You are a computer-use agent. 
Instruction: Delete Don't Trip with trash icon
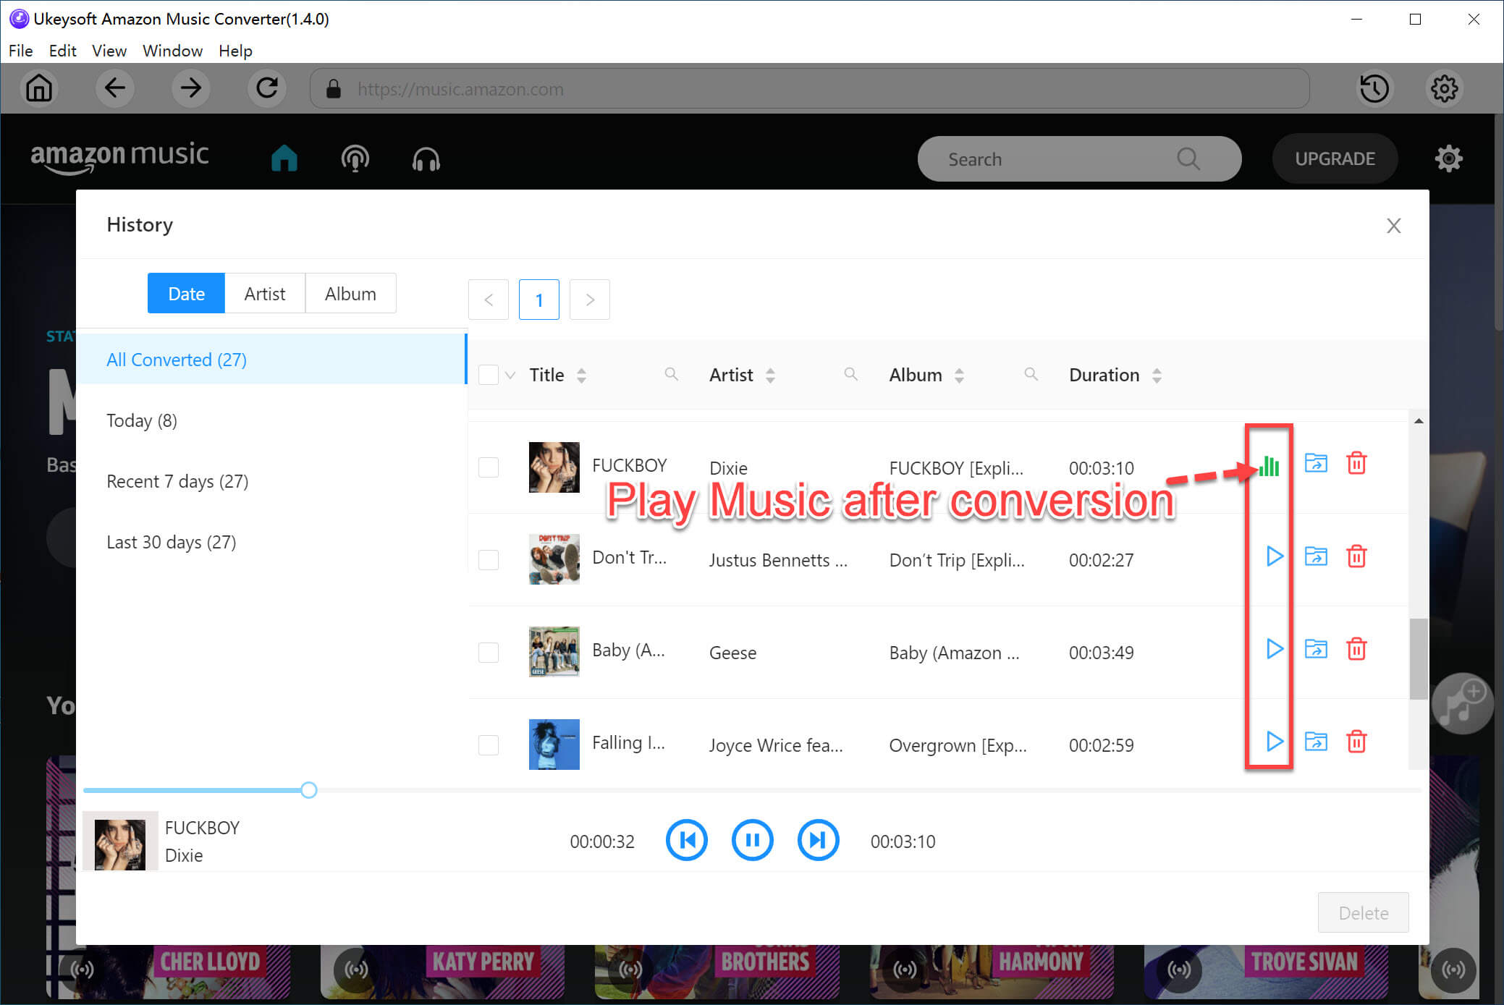click(x=1356, y=556)
